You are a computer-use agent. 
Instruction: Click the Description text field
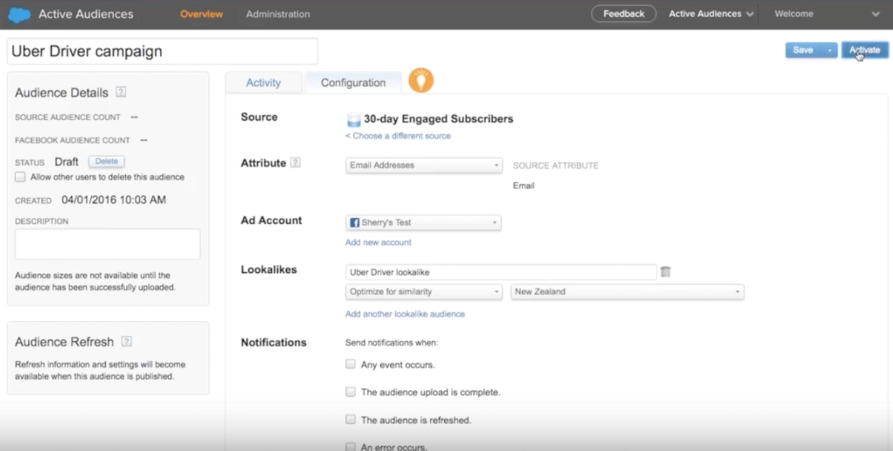tap(107, 244)
